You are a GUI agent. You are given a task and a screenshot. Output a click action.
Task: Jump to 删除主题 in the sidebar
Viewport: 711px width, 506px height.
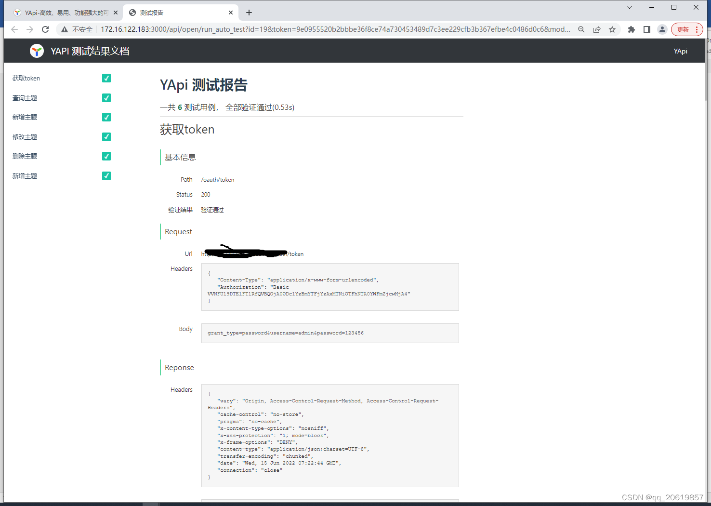pos(25,156)
